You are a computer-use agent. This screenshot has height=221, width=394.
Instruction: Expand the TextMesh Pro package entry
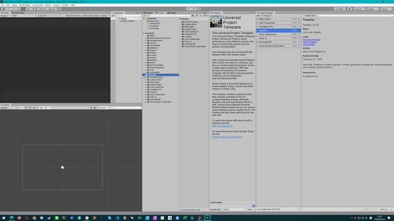(x=257, y=27)
